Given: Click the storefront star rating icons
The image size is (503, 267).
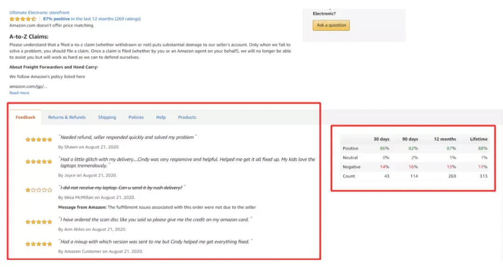Looking at the screenshot, I should pyautogui.click(x=22, y=19).
